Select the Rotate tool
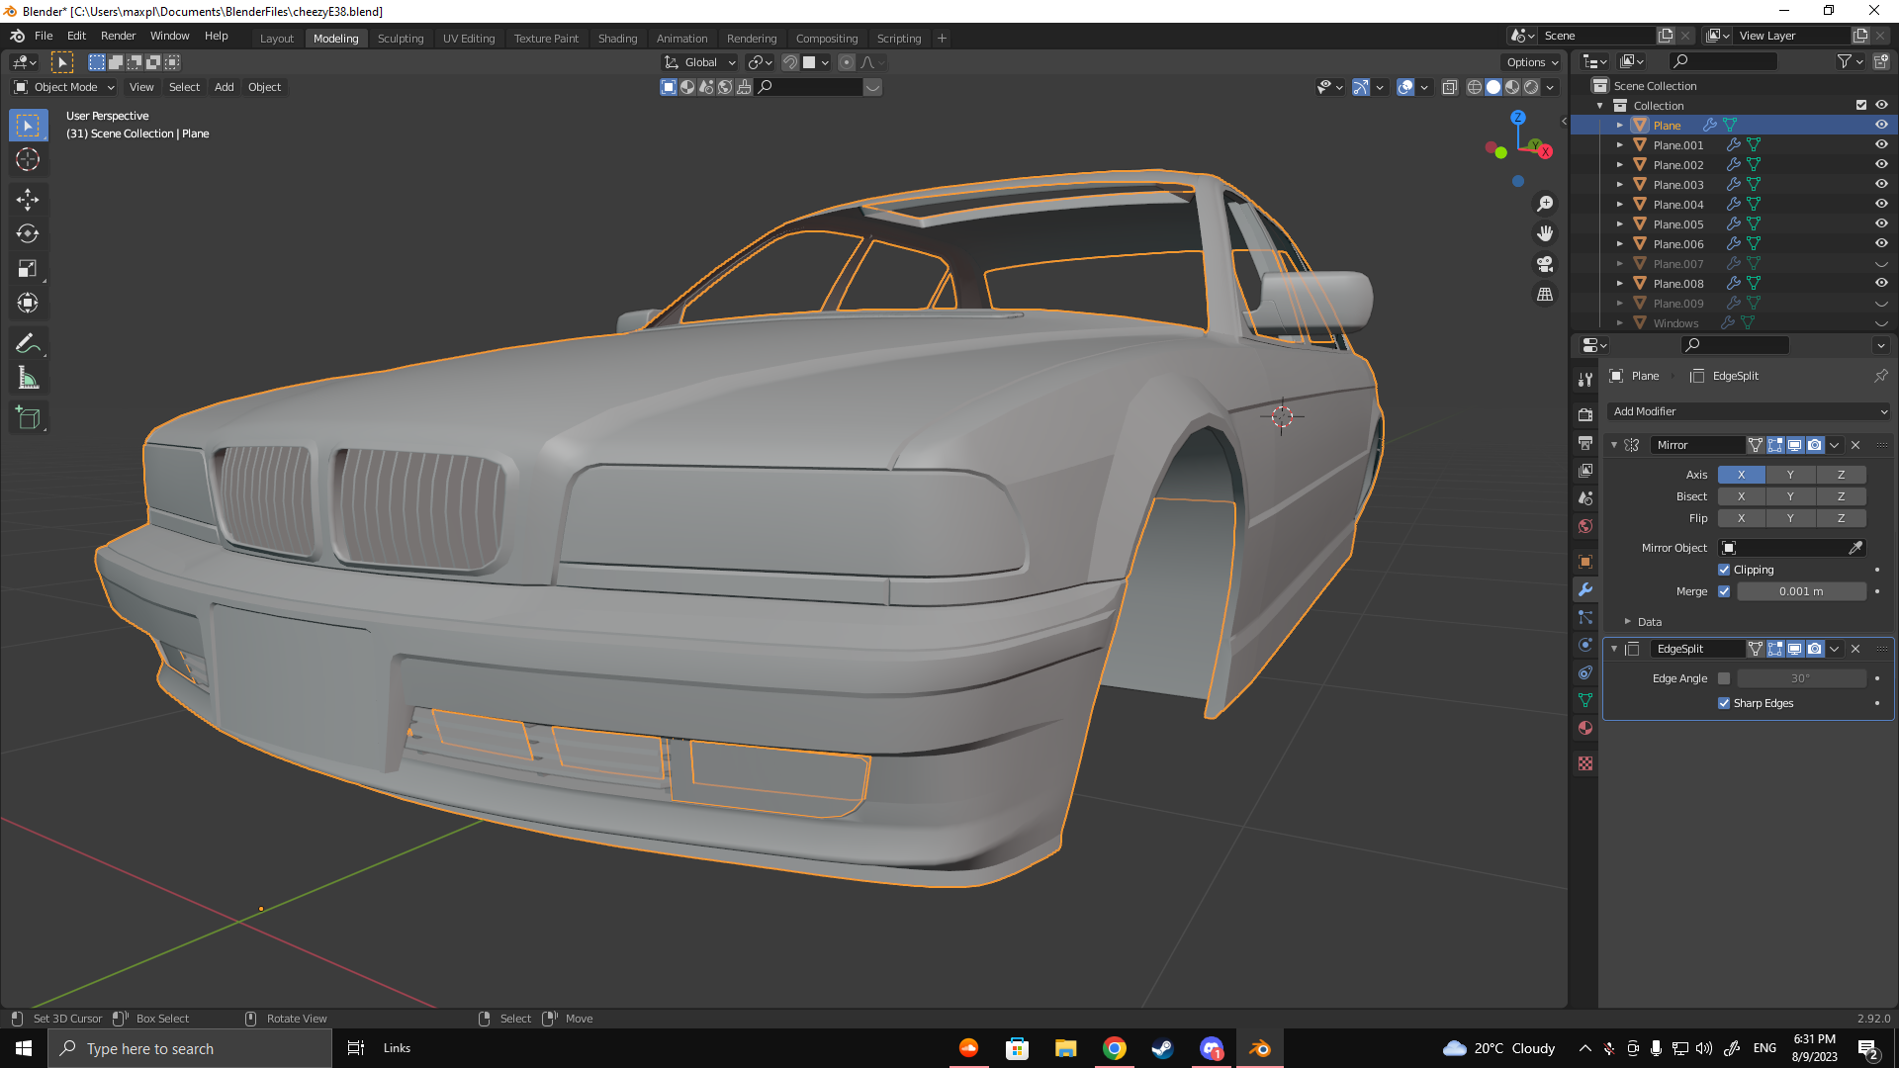Viewport: 1899px width, 1068px height. click(28, 234)
